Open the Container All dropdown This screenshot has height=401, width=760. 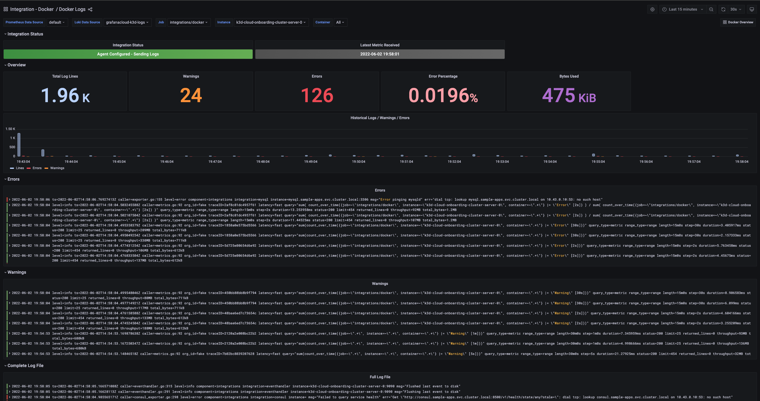340,22
